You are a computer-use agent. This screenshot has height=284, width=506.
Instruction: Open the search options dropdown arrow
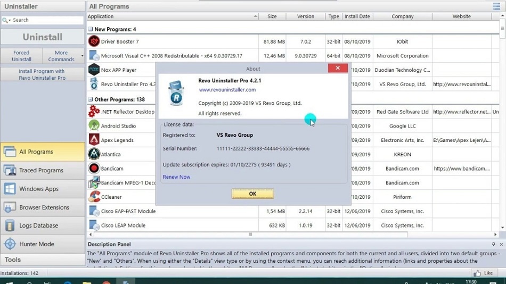(x=9, y=20)
